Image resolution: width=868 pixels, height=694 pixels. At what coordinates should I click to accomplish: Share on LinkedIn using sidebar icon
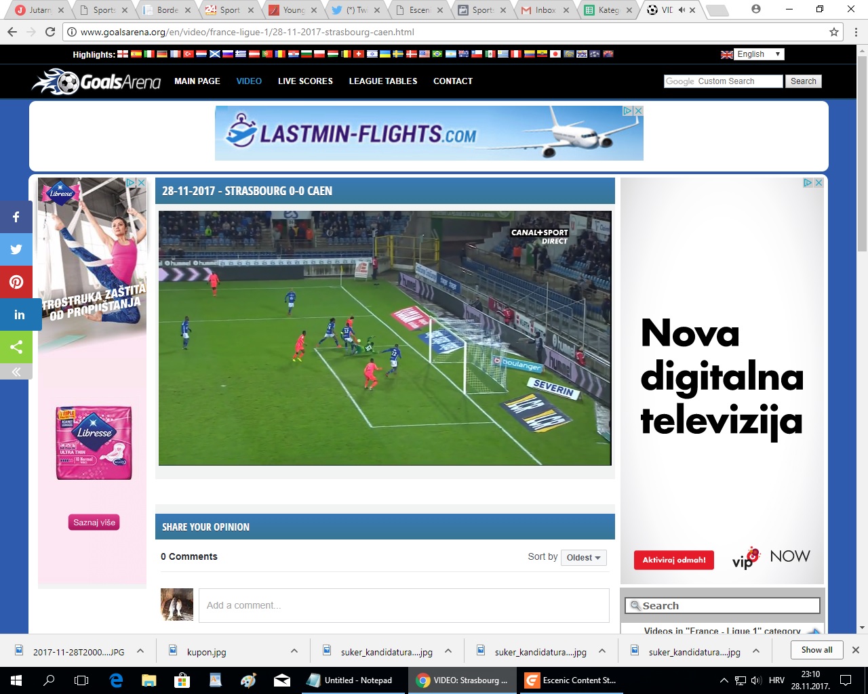point(19,314)
